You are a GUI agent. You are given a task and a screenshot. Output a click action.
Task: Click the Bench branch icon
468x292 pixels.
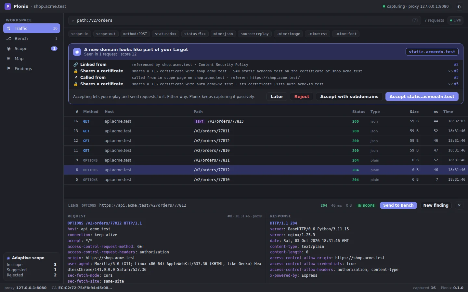coord(8,38)
